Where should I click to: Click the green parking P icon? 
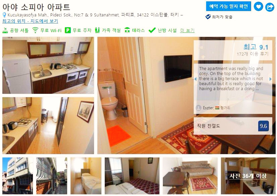coord(68,30)
